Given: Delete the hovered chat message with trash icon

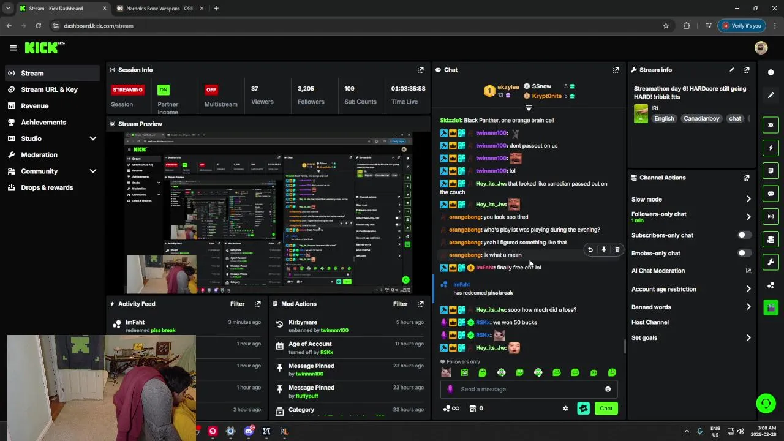Looking at the screenshot, I should click(617, 250).
